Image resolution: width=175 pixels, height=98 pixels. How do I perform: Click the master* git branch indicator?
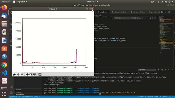(13, 97)
